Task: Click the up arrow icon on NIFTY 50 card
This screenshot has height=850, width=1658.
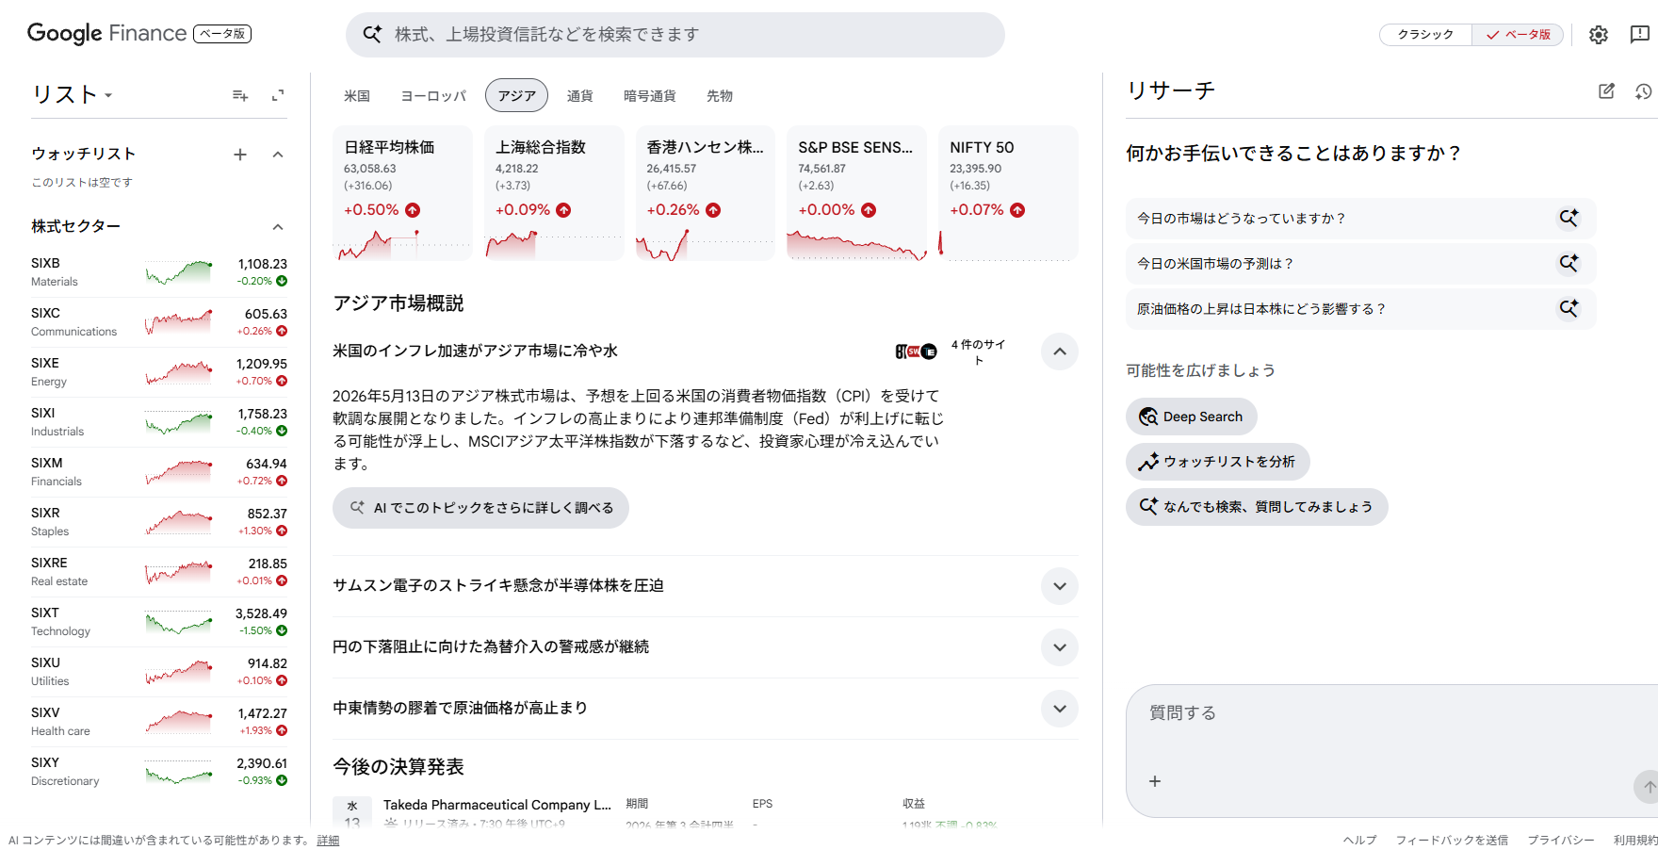Action: coord(1017,210)
